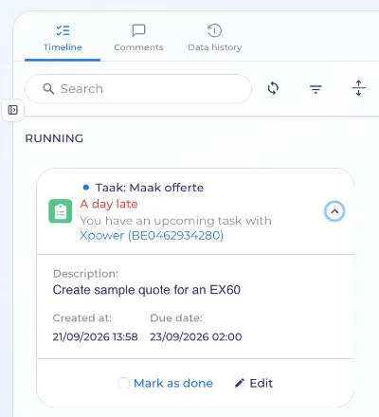
Task: Select the Timeline tab label
Action: tap(63, 47)
